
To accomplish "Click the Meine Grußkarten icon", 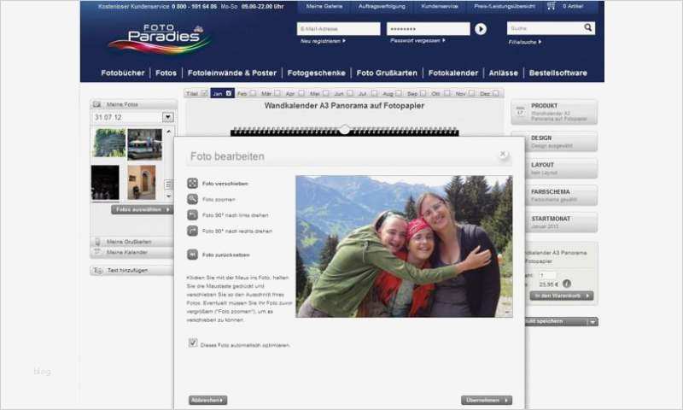I will pos(97,242).
